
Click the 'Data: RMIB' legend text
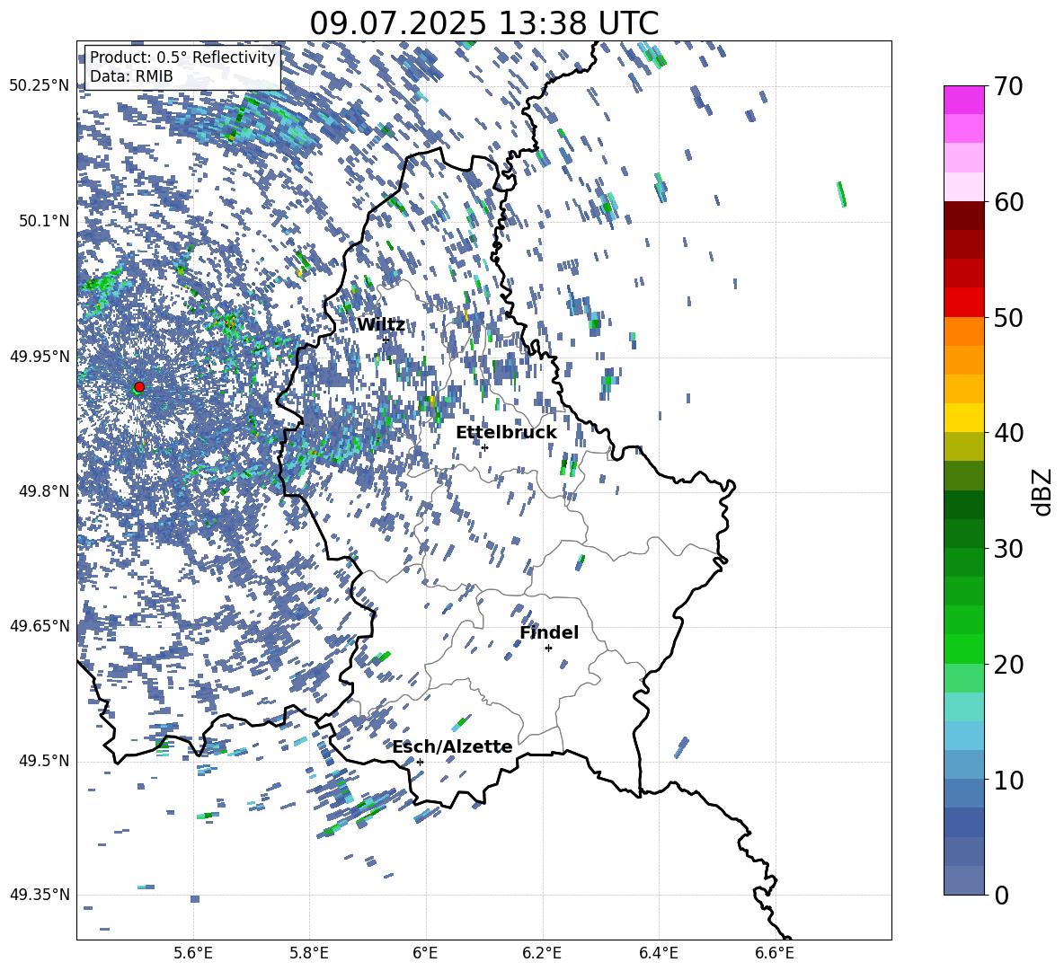131,76
